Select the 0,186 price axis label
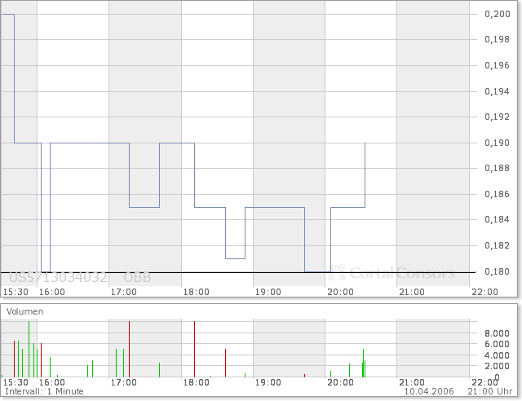522x401 pixels. point(498,194)
